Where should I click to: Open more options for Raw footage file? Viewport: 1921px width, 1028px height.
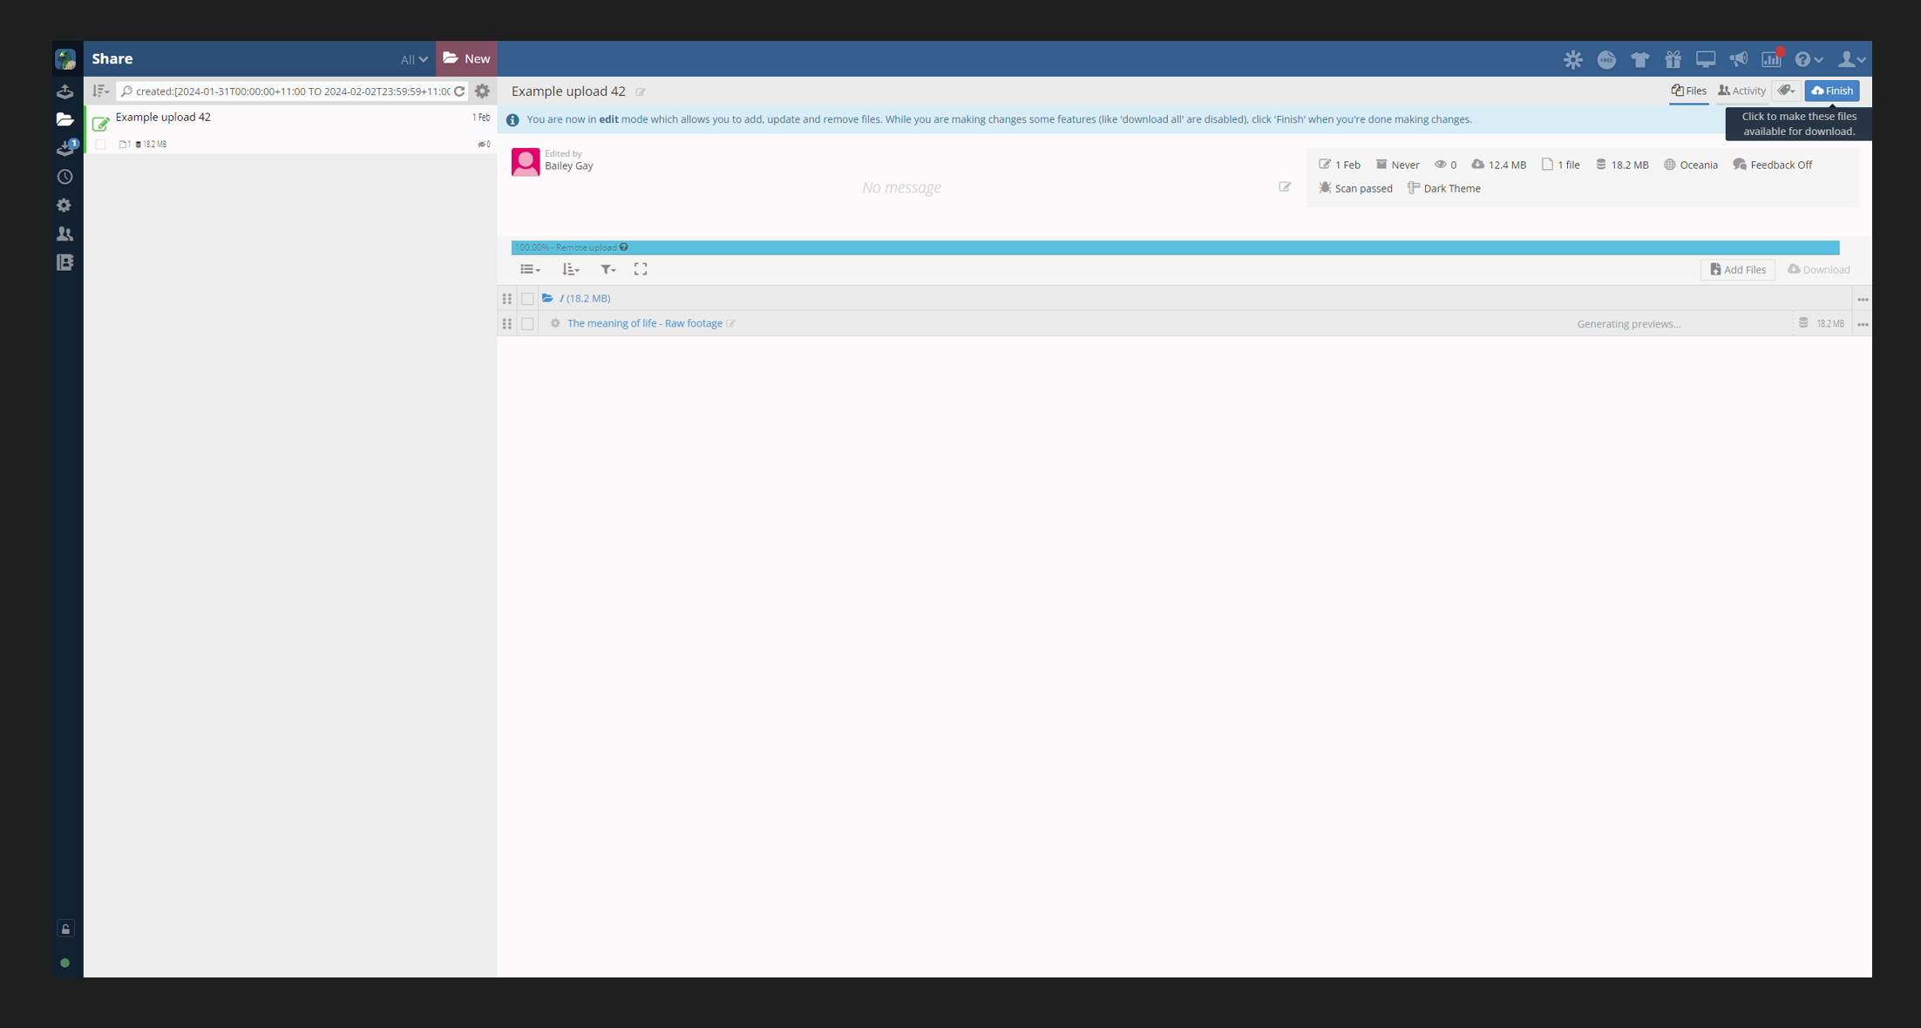pos(1863,324)
